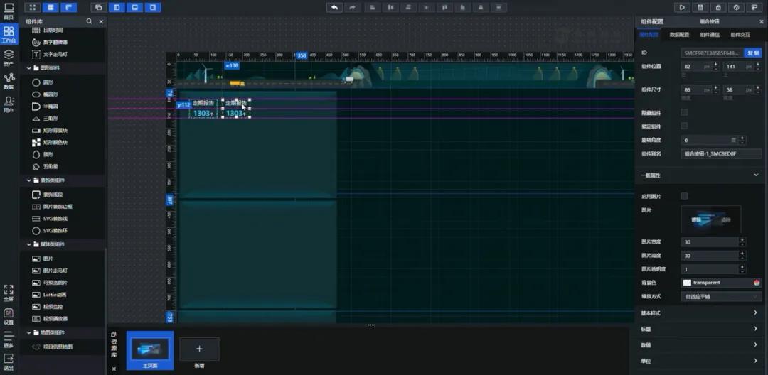Image resolution: width=768 pixels, height=375 pixels.
Task: Click the redo arrow in the top toolbar
Action: pyautogui.click(x=352, y=7)
